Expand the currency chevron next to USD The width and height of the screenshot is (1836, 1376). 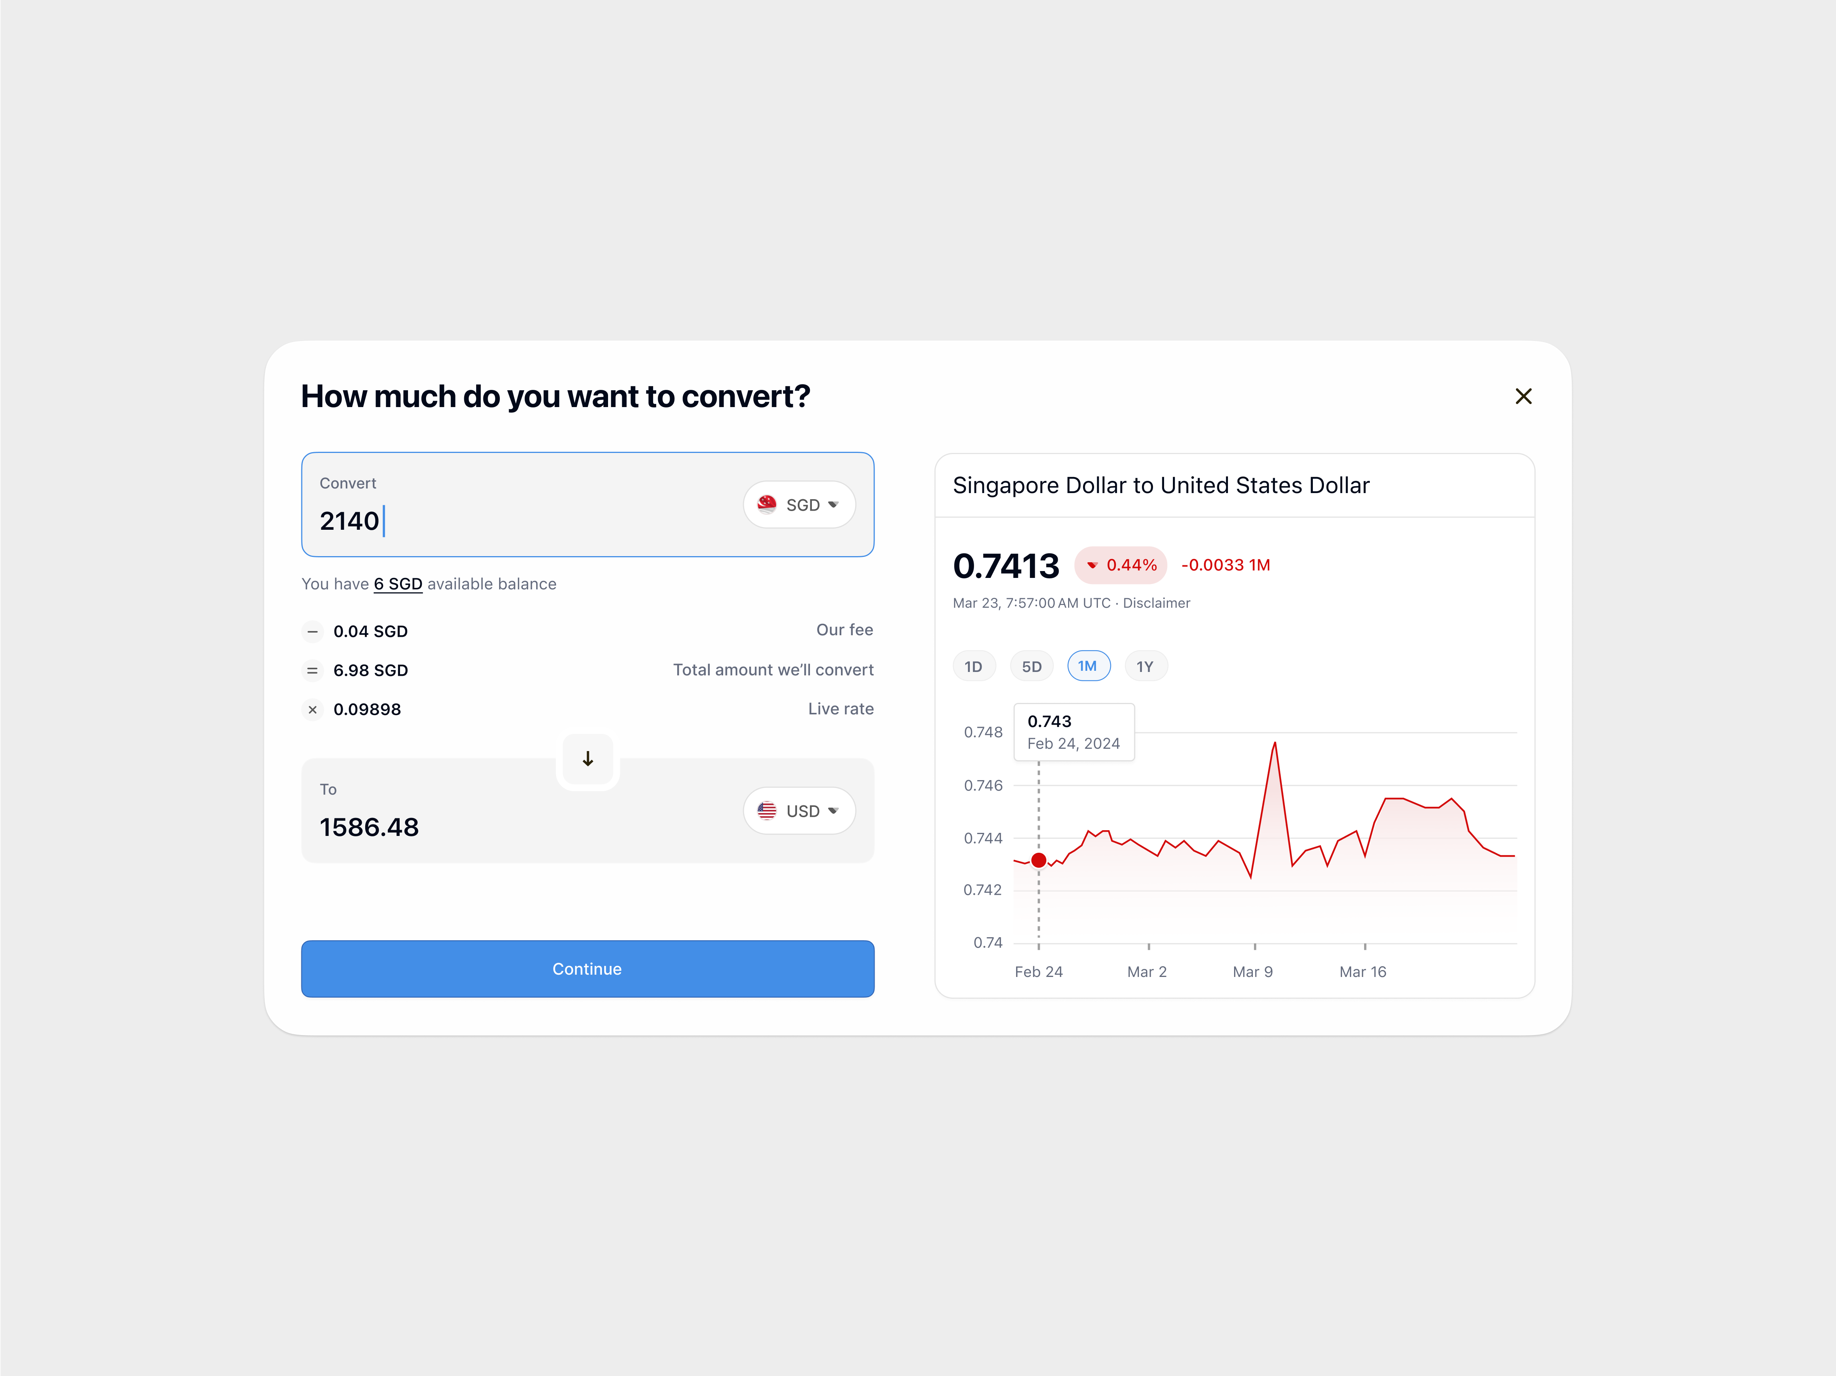pos(835,810)
